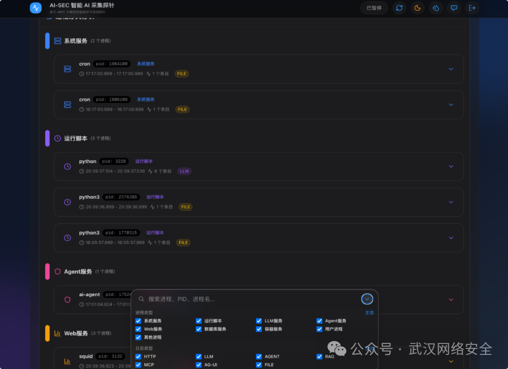Image resolution: width=508 pixels, height=369 pixels.
Task: Uncheck the 系统服务 process type checkbox
Action: click(138, 321)
